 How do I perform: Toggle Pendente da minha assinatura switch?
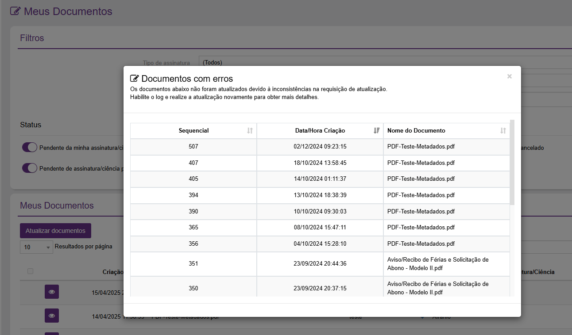[x=30, y=148]
